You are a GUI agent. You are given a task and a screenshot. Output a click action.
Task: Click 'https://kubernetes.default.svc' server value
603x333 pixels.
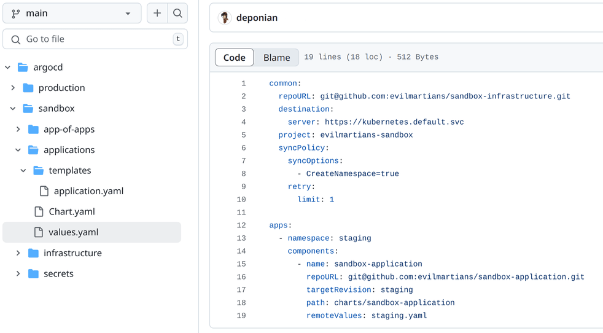click(394, 122)
